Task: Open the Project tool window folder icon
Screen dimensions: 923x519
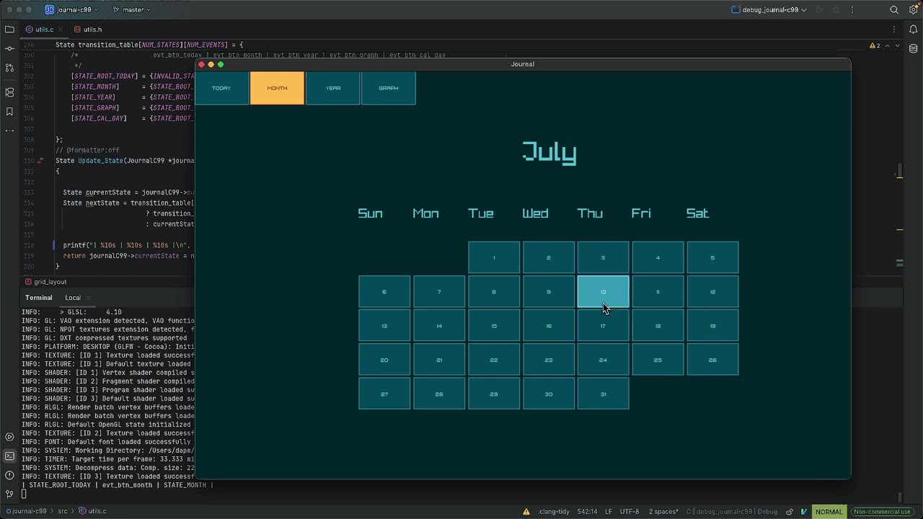Action: point(9,30)
